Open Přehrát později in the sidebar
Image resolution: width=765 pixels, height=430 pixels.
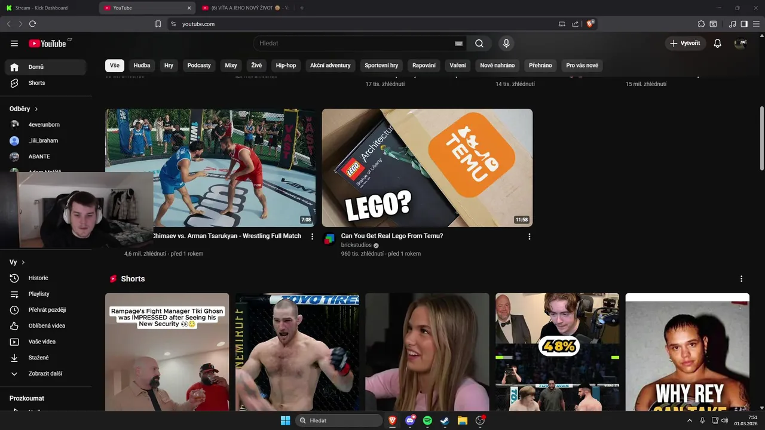coord(46,310)
